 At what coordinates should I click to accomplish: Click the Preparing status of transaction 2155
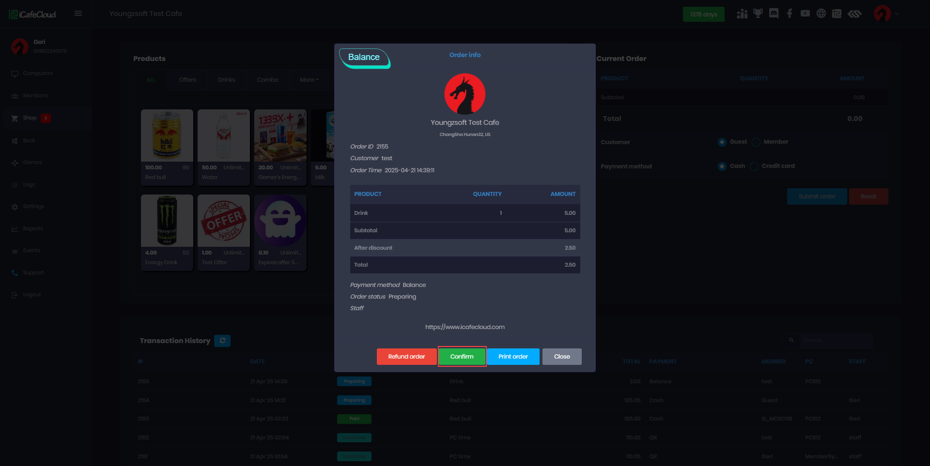click(355, 381)
